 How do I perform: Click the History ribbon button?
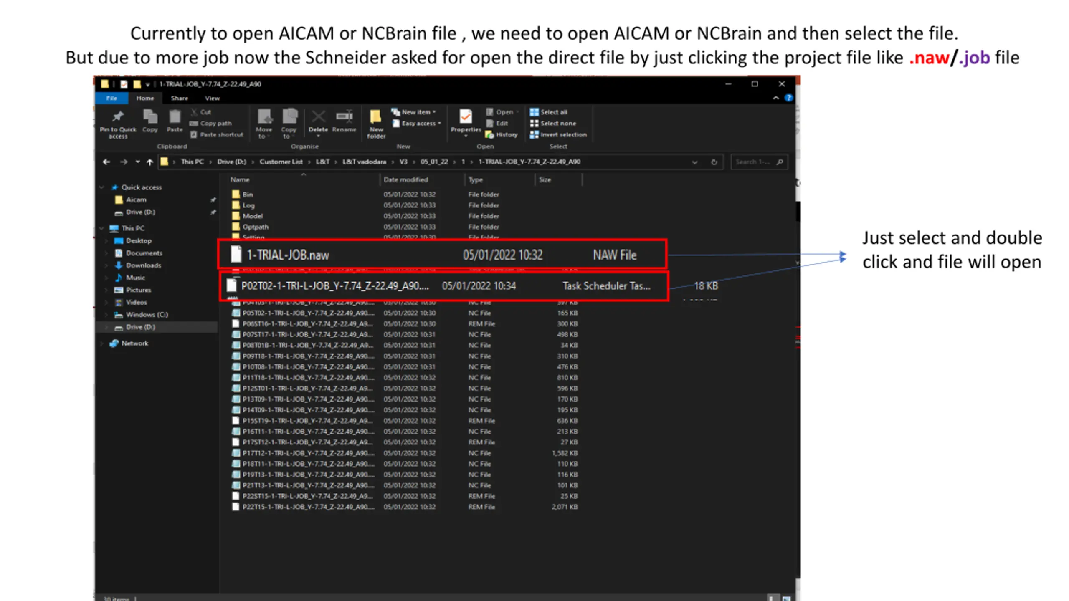[502, 134]
